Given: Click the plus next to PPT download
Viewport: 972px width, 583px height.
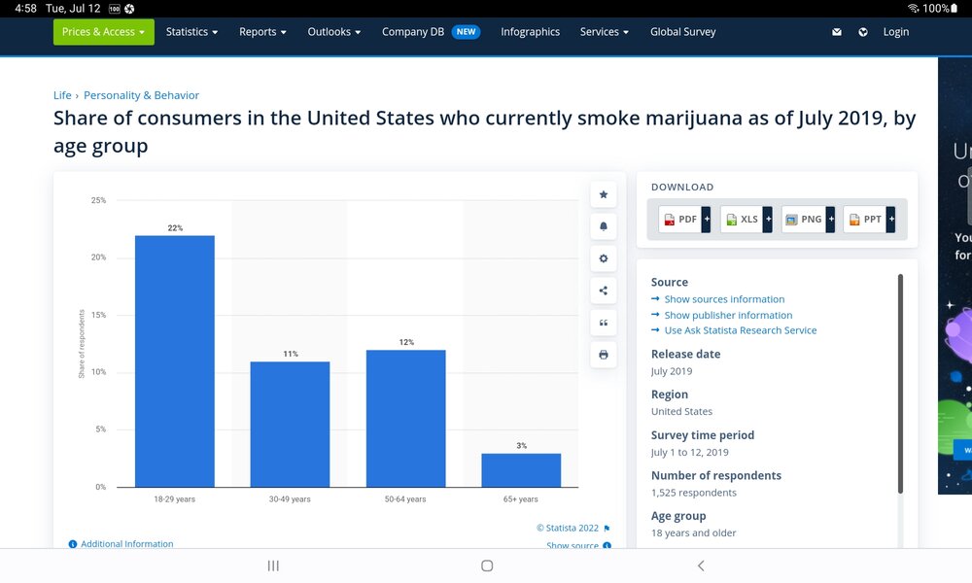Looking at the screenshot, I should tap(890, 220).
